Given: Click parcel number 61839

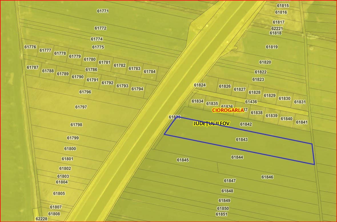Looking at the screenshot, I should click(x=272, y=116).
